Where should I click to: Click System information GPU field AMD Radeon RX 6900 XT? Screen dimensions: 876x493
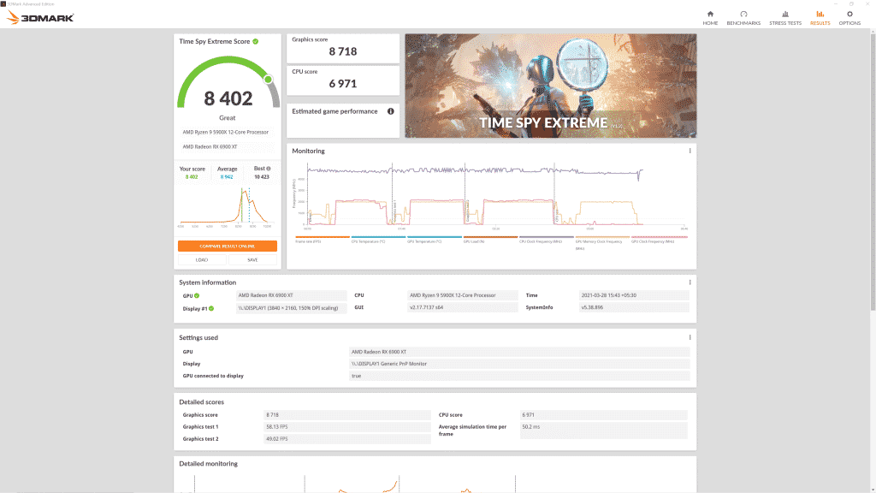click(x=291, y=295)
